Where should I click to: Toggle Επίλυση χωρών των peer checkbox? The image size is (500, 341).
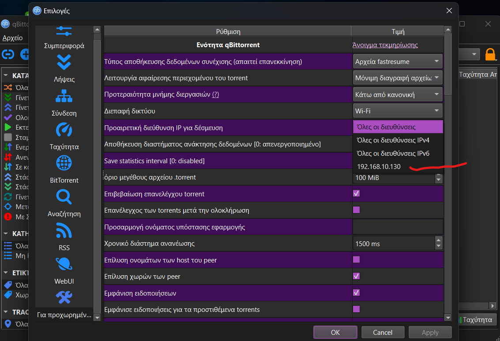[x=356, y=276]
